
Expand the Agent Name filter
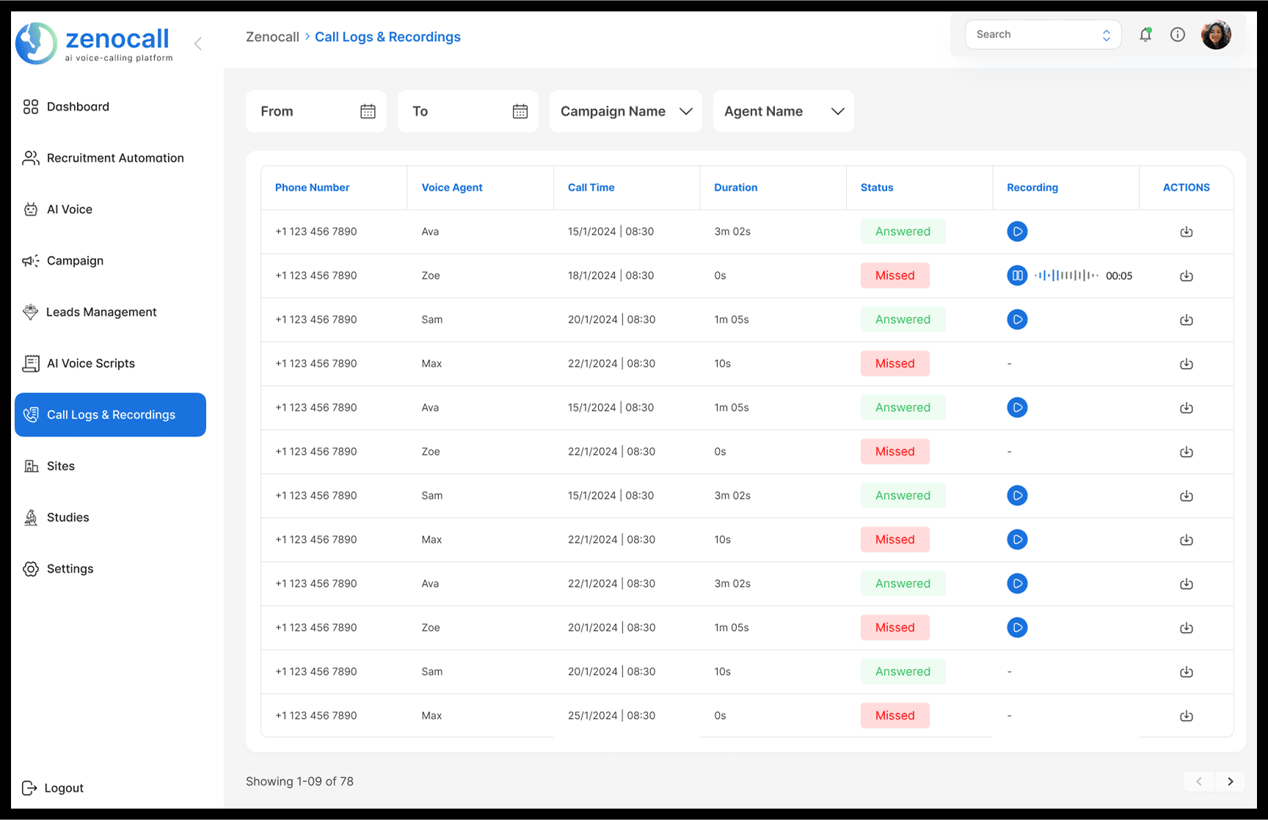(782, 111)
